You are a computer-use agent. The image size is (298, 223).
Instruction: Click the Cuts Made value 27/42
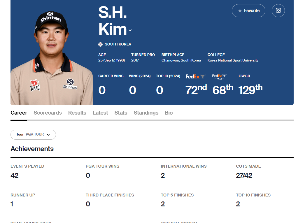pos(244,175)
